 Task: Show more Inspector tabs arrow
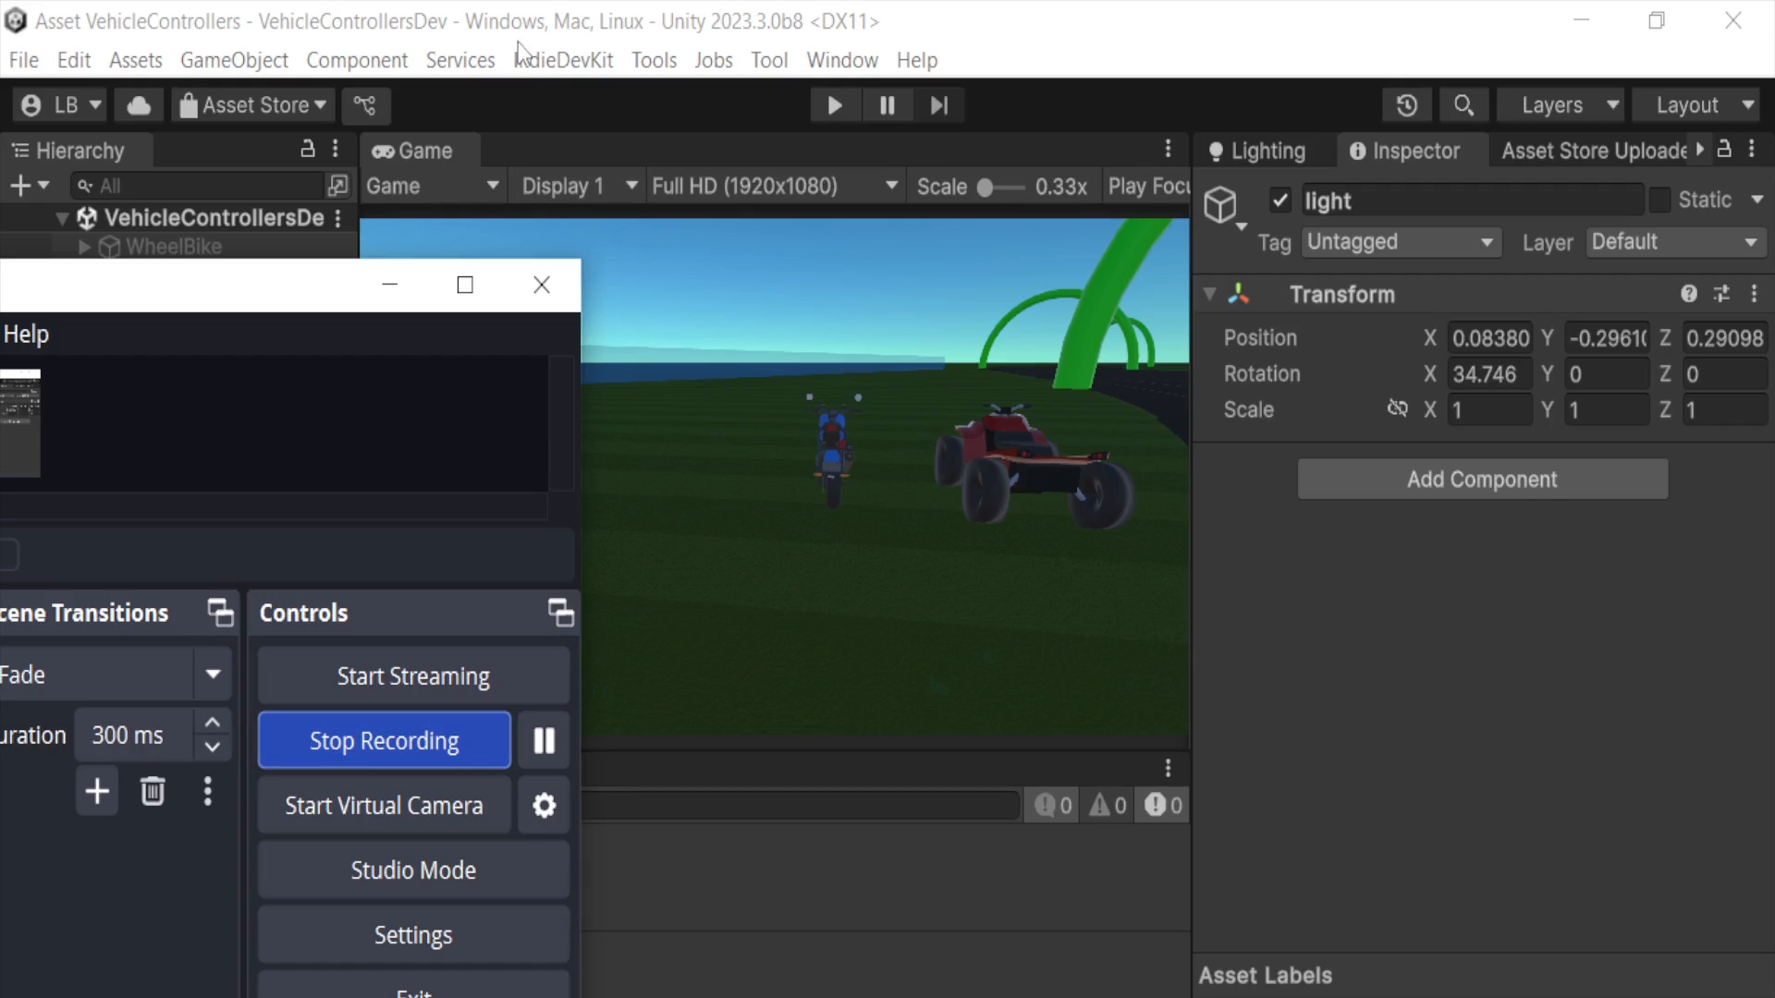pyautogui.click(x=1699, y=149)
